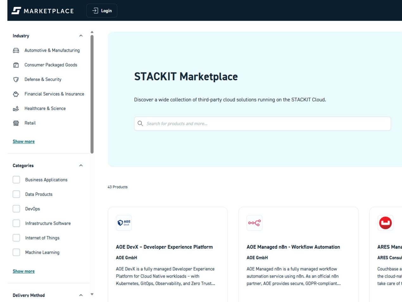Expand the Delivery Method section
The width and height of the screenshot is (402, 302).
pos(81,295)
